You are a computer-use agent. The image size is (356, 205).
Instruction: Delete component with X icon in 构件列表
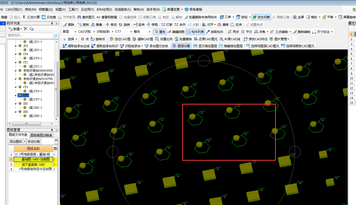point(25,29)
